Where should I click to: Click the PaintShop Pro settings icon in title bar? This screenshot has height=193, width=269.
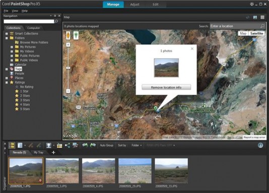(x=252, y=4)
